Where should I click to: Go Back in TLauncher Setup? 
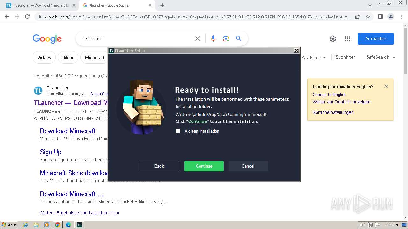tap(159, 166)
